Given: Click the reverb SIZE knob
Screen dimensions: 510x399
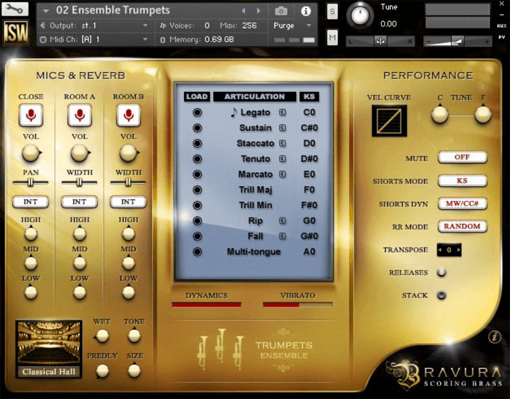Looking at the screenshot, I should 134,371.
